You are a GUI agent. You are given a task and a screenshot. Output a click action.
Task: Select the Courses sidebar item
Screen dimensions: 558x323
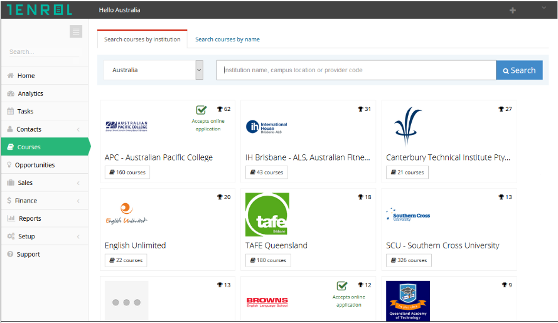point(45,147)
